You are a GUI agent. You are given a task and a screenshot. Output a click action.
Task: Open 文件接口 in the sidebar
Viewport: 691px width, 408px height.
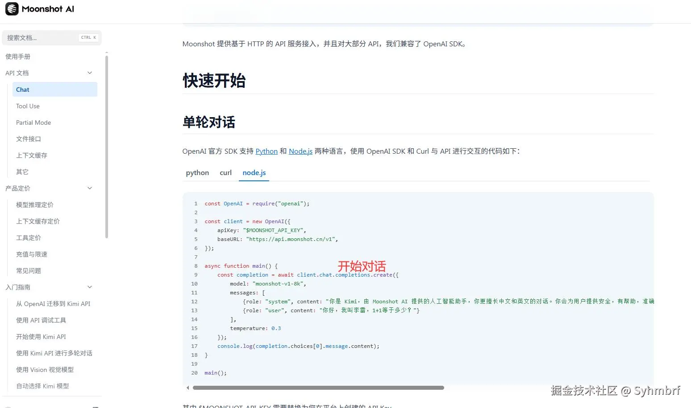pos(28,139)
